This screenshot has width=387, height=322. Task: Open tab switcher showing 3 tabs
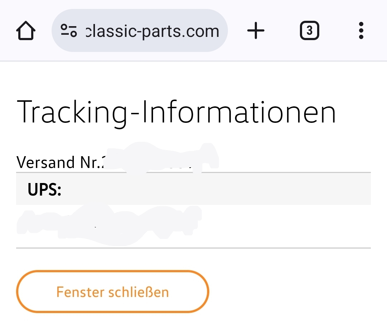[309, 31]
